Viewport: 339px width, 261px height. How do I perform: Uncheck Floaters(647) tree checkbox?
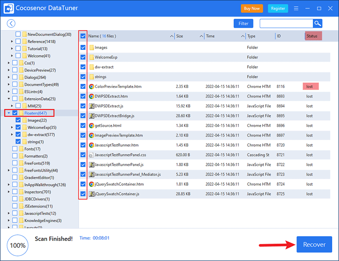[15, 113]
